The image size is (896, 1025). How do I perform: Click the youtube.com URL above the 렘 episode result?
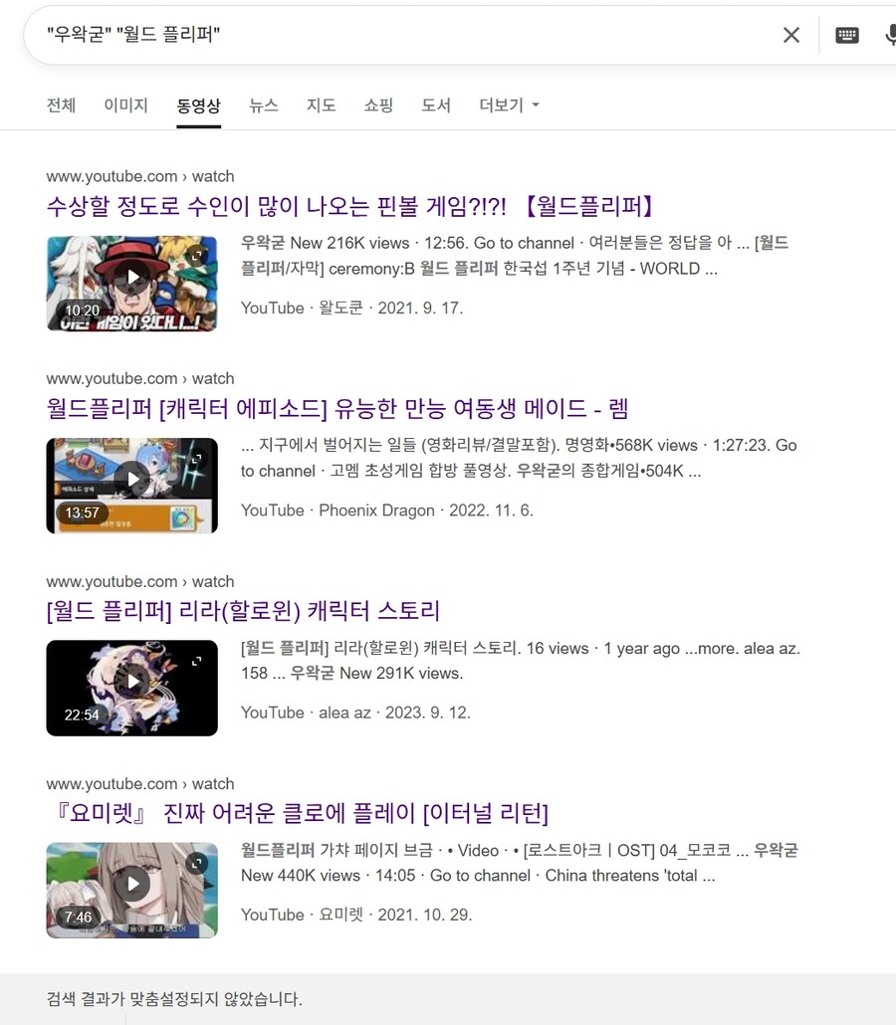point(140,378)
